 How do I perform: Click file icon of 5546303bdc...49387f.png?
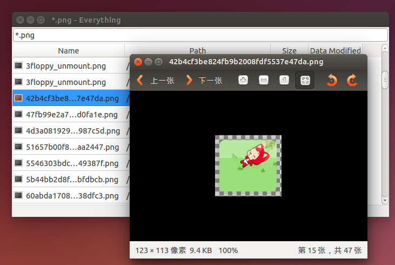(18, 163)
